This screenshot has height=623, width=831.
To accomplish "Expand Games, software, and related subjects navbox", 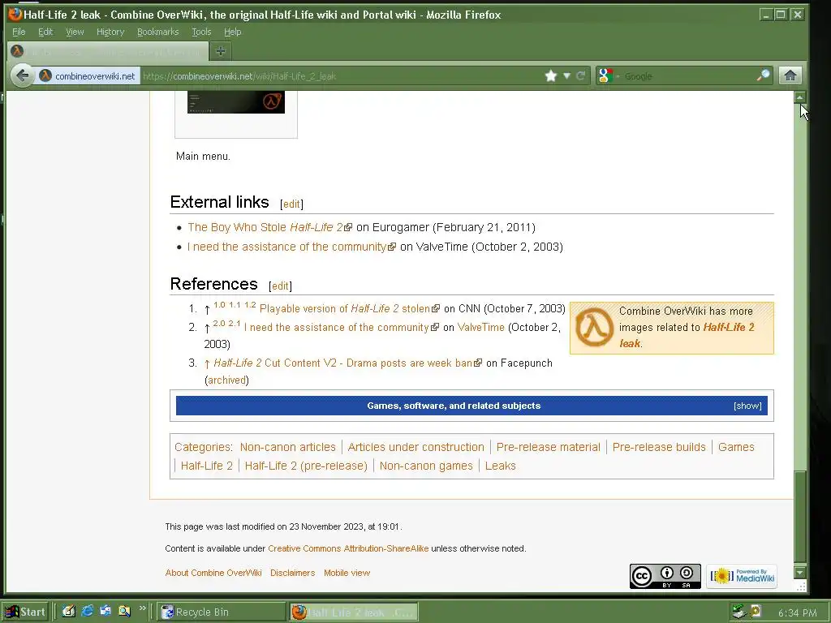I will (747, 406).
